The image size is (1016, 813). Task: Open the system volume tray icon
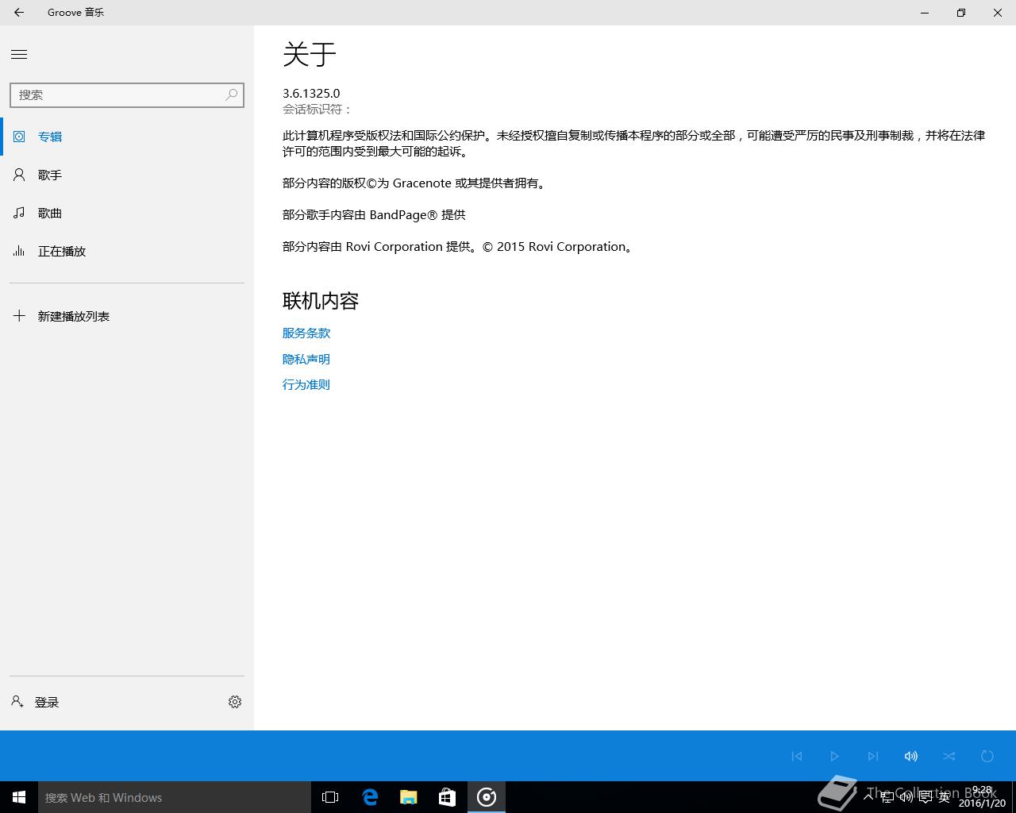tap(906, 797)
